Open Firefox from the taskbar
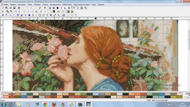190x107 pixels. point(54,104)
